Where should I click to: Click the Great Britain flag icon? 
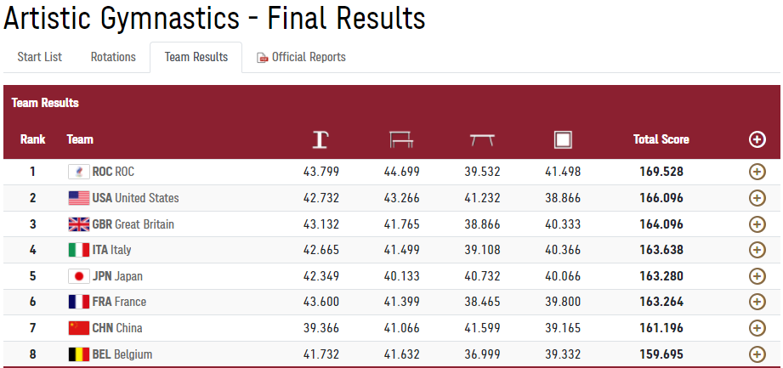point(78,224)
